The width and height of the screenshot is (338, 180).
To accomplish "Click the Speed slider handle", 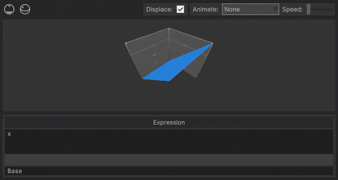I will (x=309, y=9).
